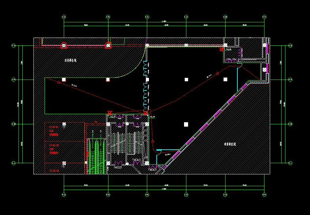Select the overall dimension text at top
Image resolution: width=310 pixels, height=215 pixels.
[x=164, y=22]
